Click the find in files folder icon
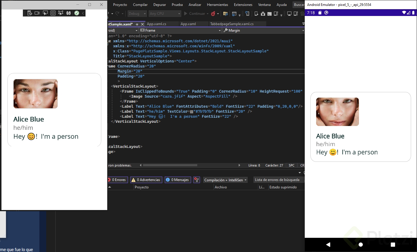 (225, 14)
